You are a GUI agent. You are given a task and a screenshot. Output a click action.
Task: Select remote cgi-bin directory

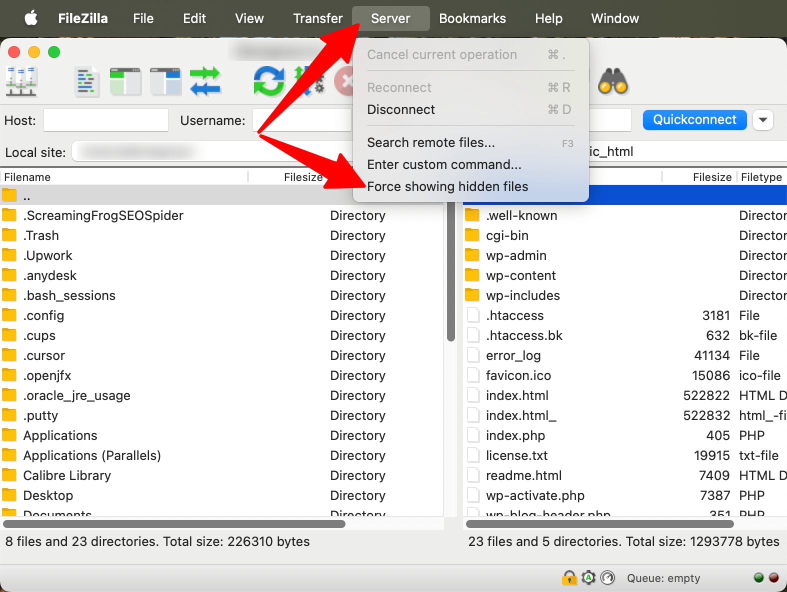625,235
